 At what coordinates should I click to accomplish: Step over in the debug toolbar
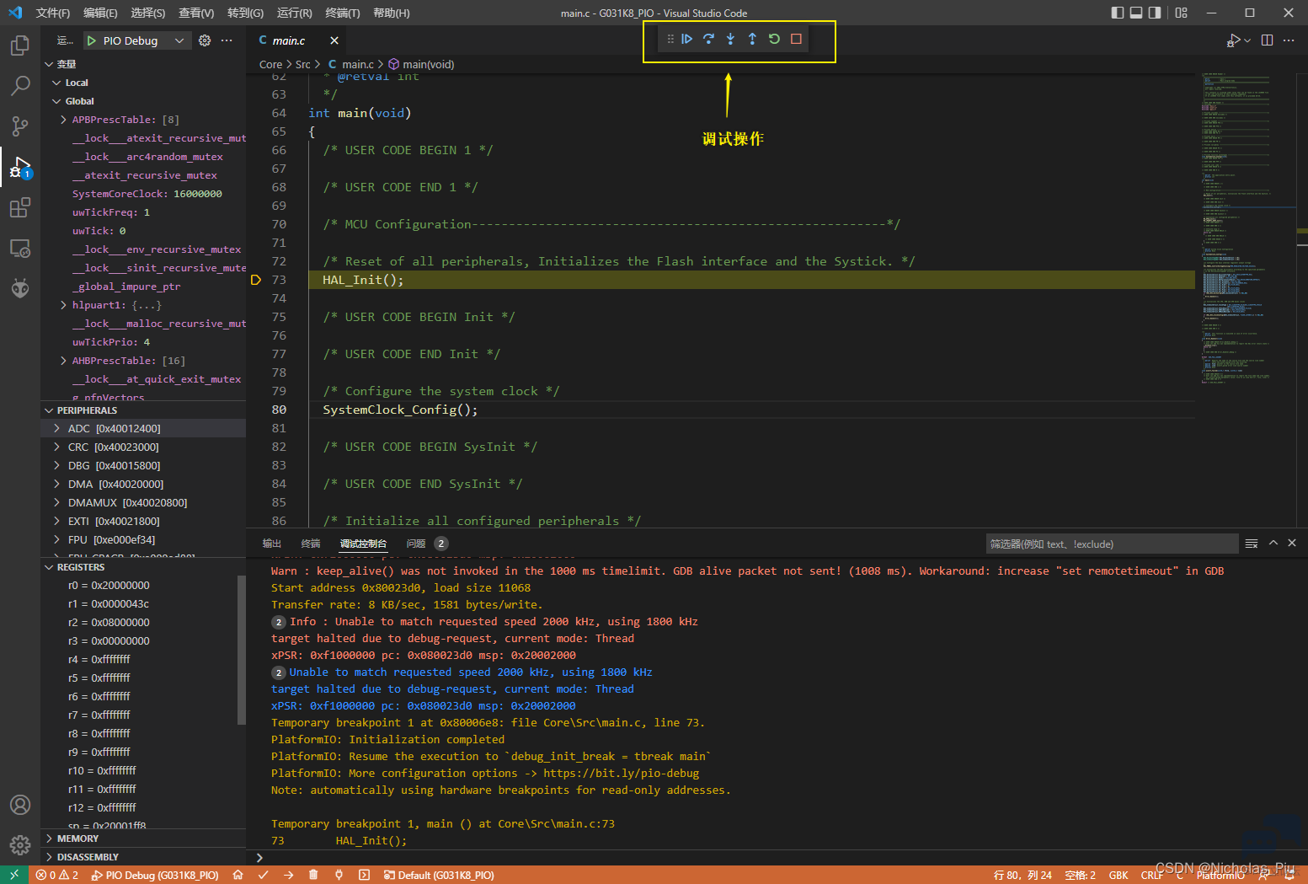[x=708, y=39]
